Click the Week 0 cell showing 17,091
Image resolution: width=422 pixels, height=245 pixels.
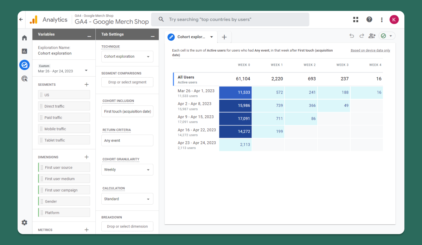(x=235, y=118)
